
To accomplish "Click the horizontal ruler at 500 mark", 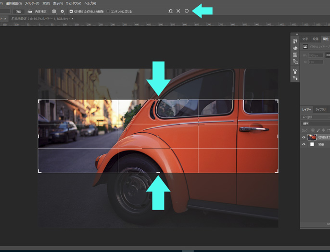I will pos(161,25).
